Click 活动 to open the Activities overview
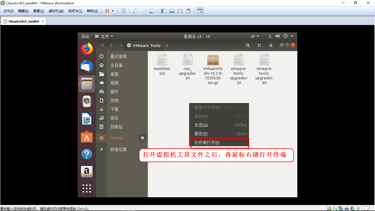 [85, 36]
